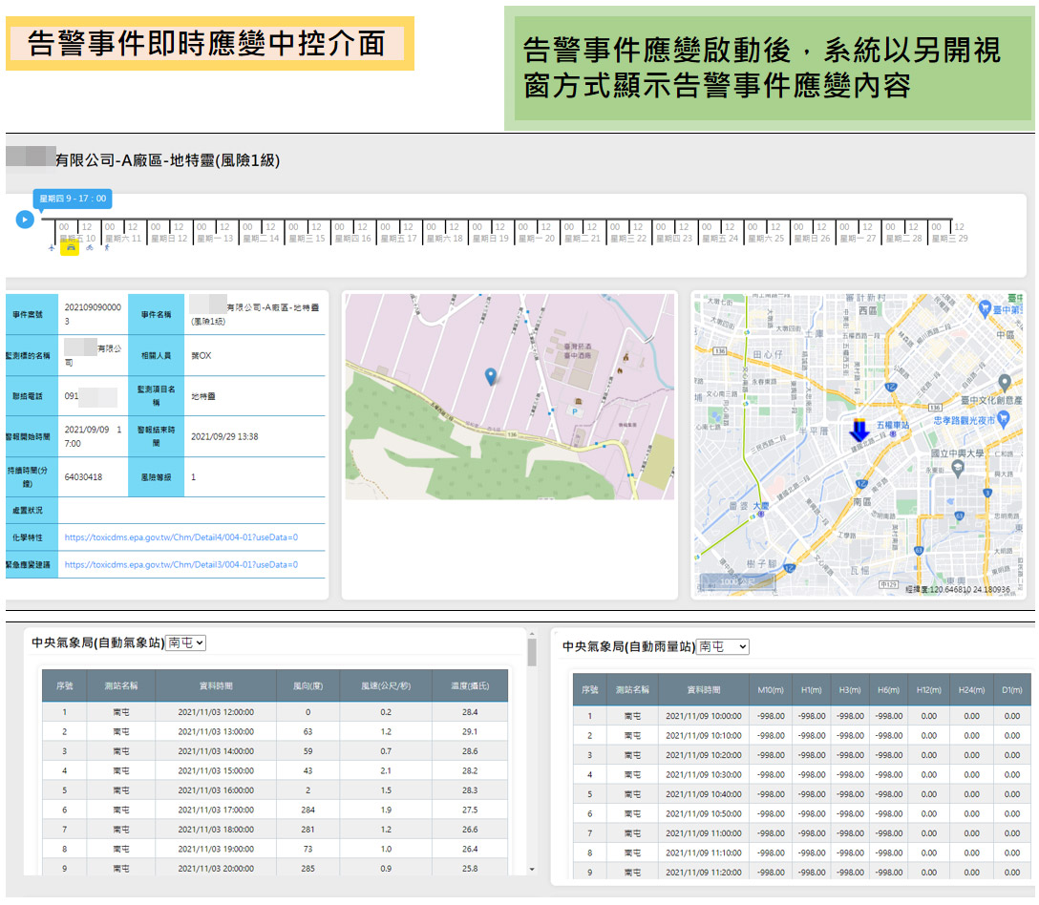
Task: Click the 相關人員 value 號OX
Action: (201, 356)
